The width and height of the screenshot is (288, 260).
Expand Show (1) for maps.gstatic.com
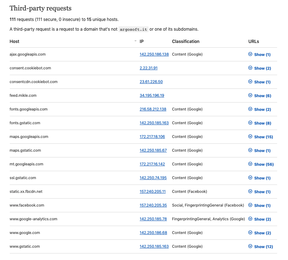[259, 151]
